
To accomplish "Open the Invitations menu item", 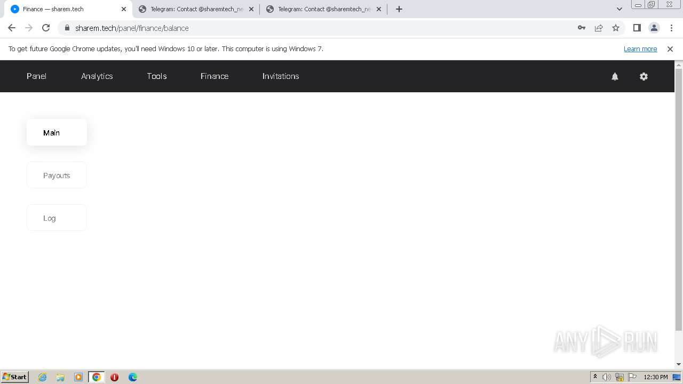I will (281, 76).
